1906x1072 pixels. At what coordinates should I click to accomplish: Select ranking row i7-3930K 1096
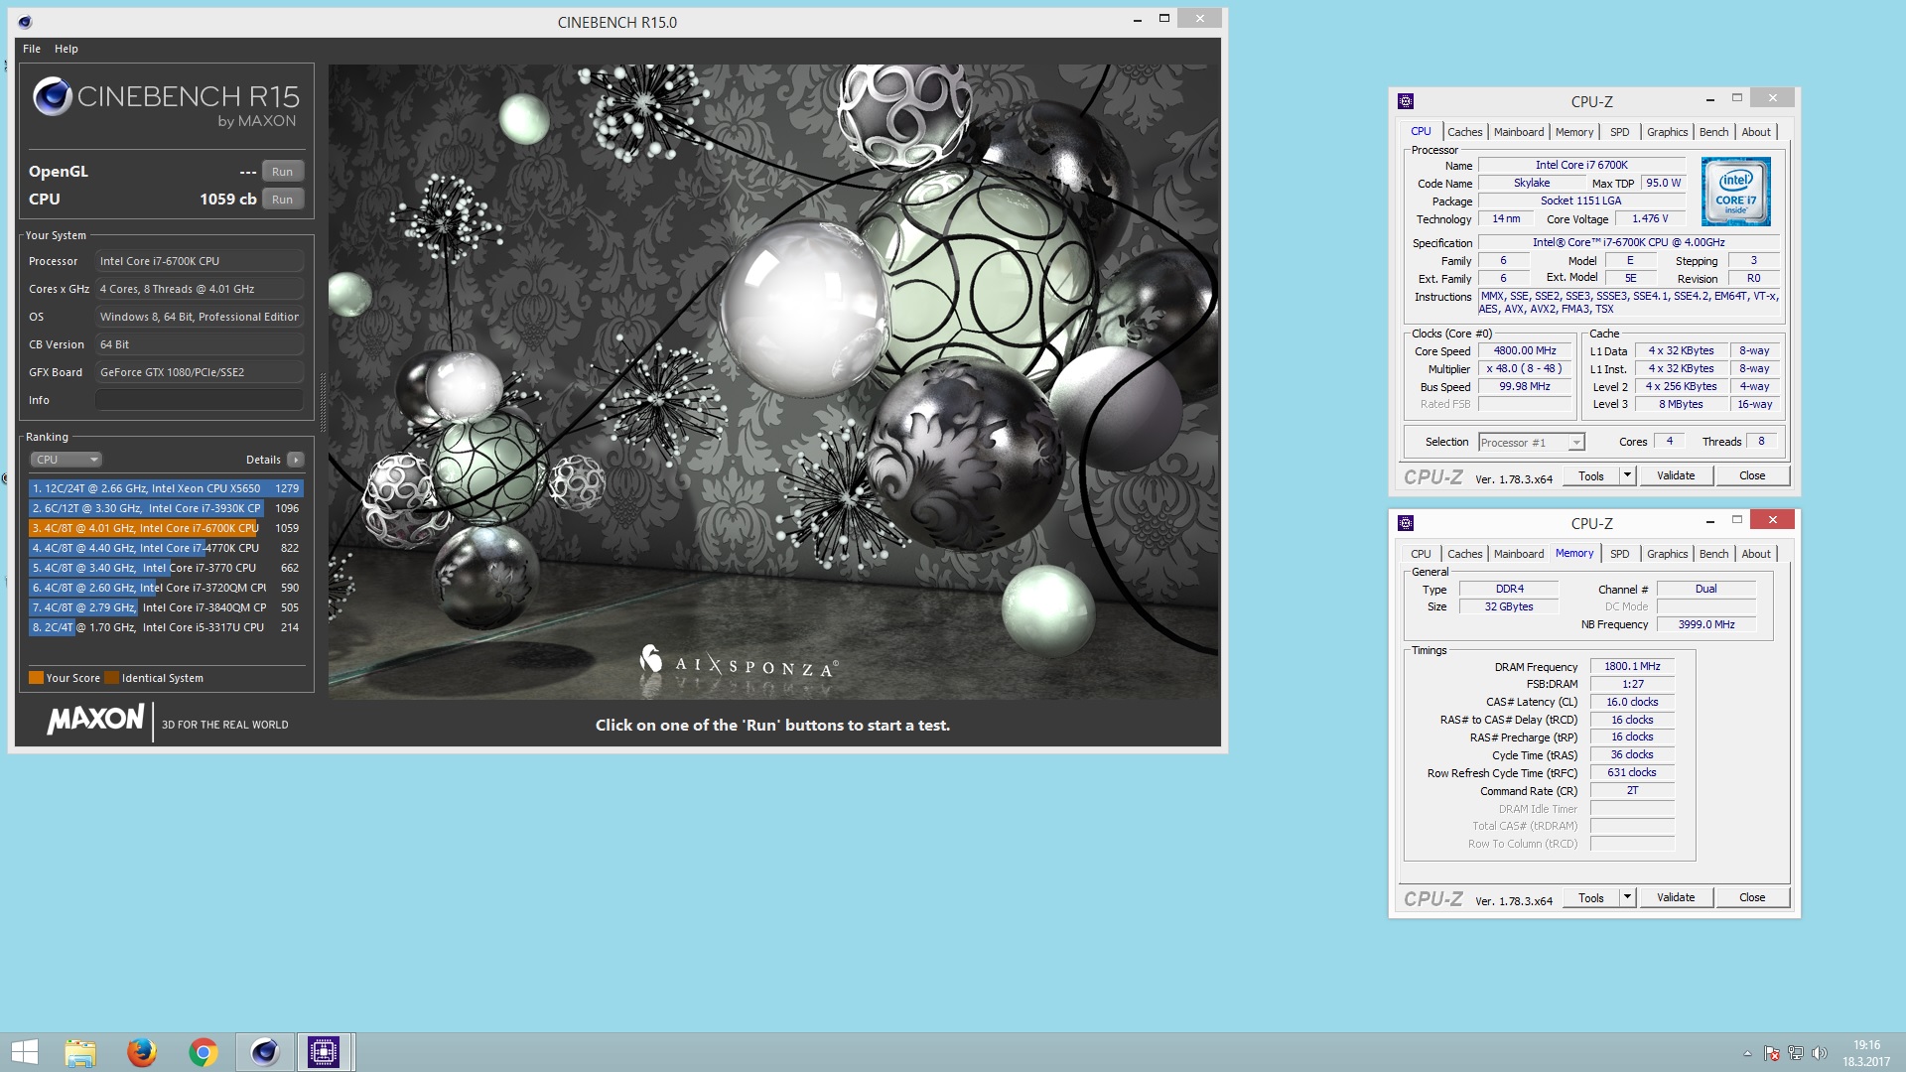click(x=165, y=508)
